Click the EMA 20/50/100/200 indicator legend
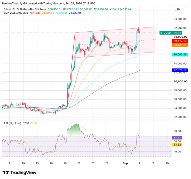Viewport: 191px width, 179px height. (x=16, y=13)
